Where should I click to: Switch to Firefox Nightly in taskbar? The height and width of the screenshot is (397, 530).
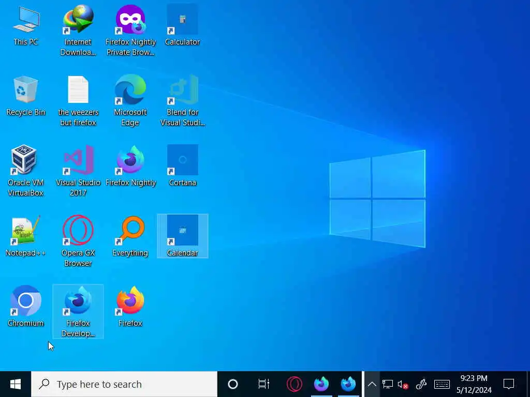(x=321, y=384)
